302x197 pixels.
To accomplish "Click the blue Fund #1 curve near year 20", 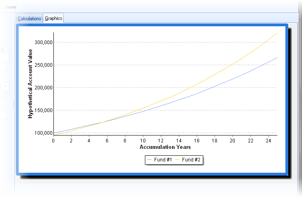I will click(232, 78).
